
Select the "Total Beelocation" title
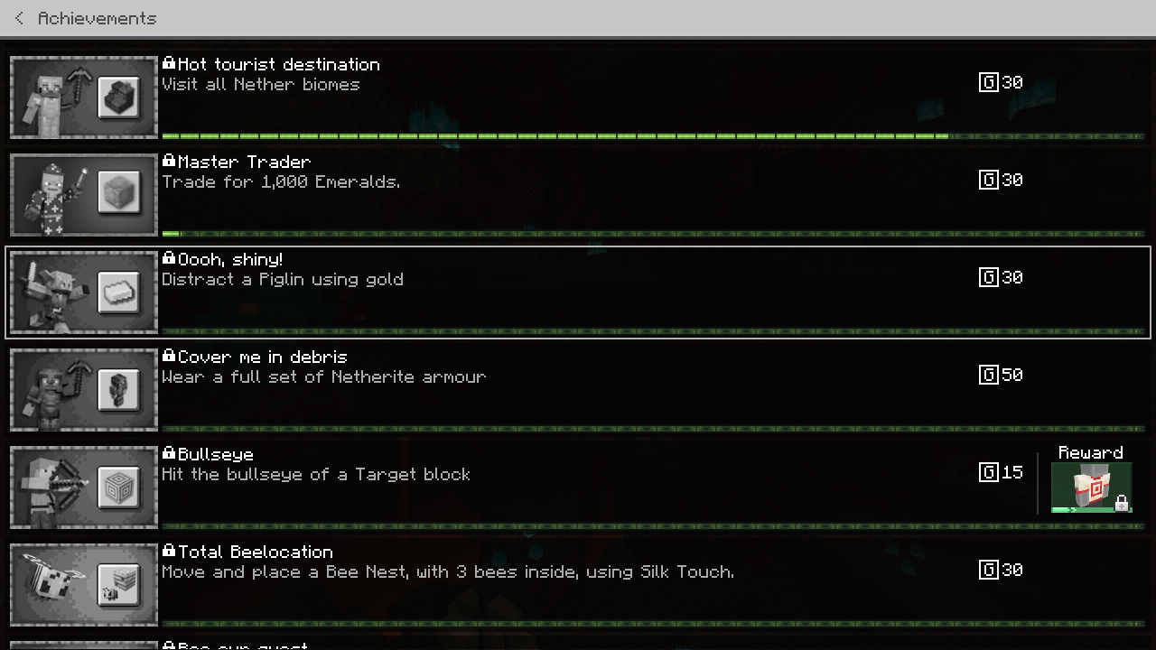pos(256,552)
